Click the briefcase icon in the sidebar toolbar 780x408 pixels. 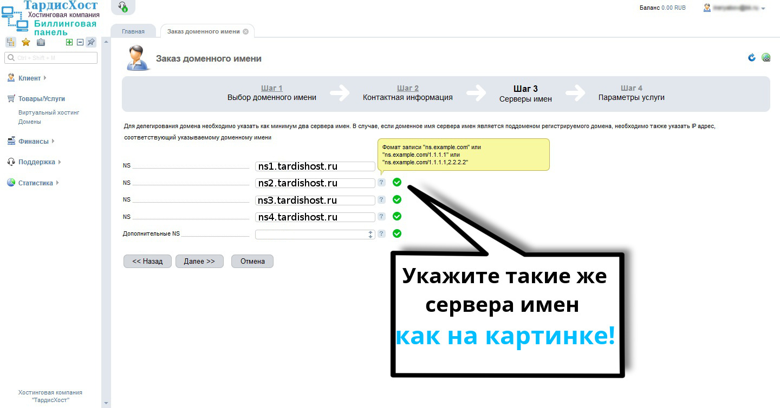pyautogui.click(x=41, y=42)
